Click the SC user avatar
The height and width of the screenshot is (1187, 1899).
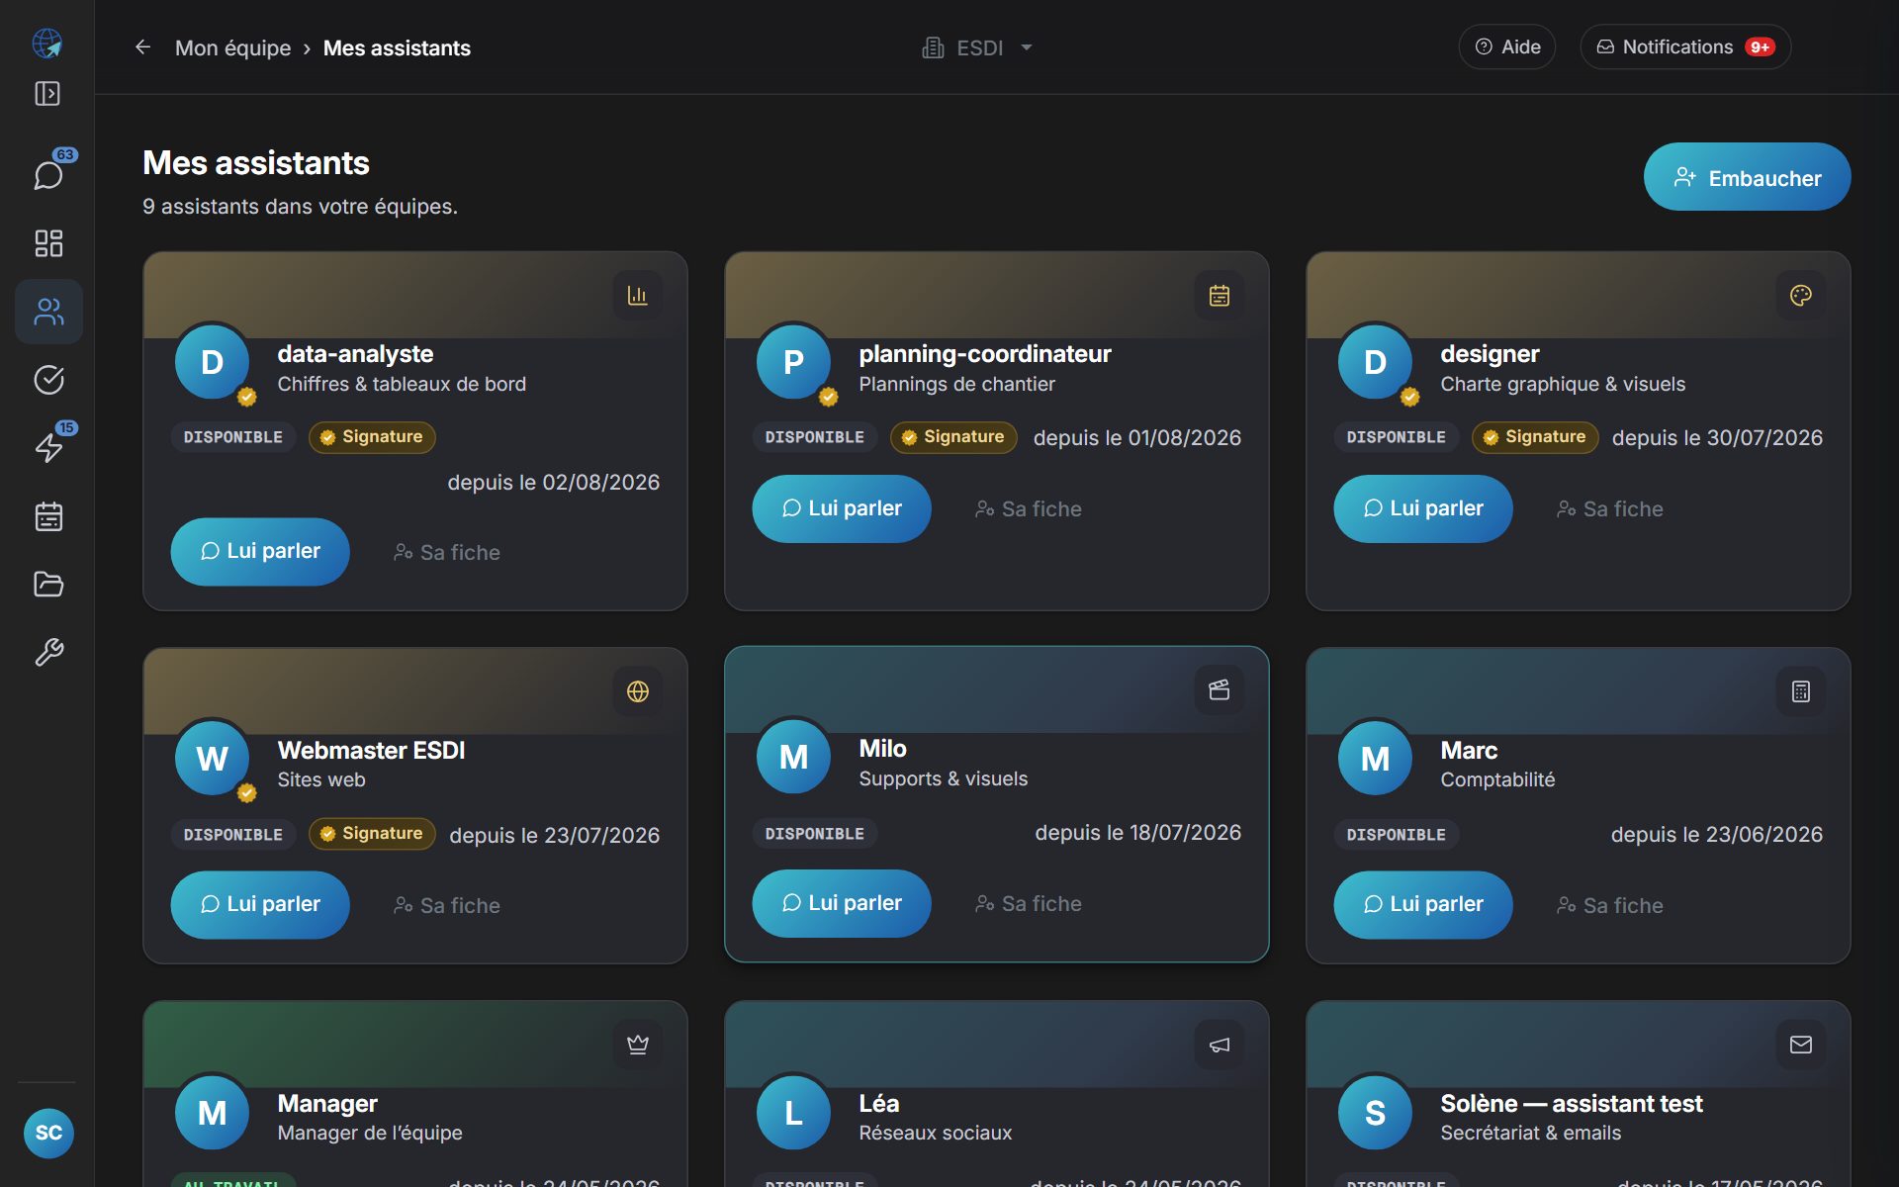pos(48,1133)
